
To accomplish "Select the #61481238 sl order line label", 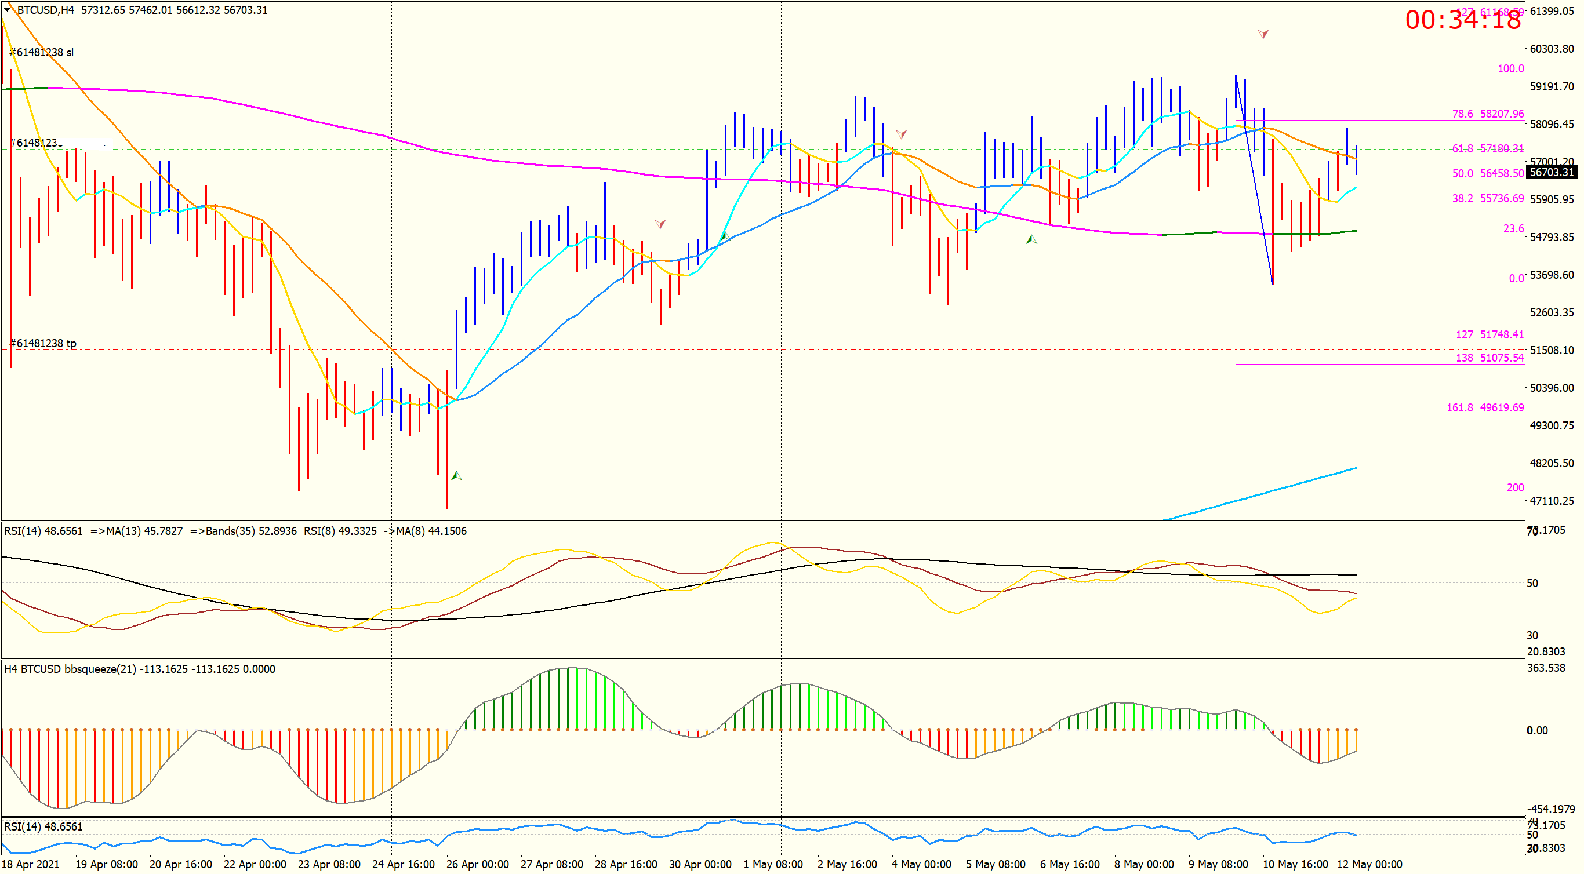I will tap(42, 52).
